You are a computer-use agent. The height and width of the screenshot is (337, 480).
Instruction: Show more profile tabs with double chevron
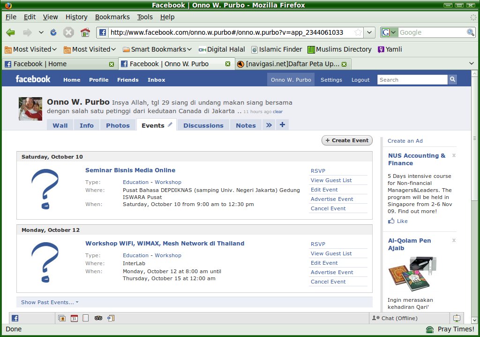(269, 125)
